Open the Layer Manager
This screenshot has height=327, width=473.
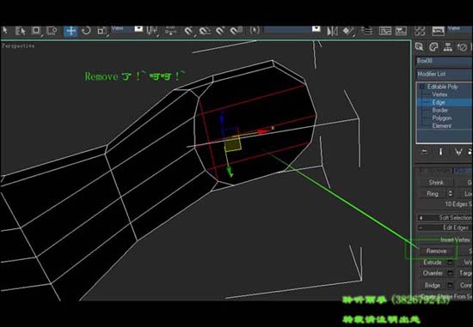(x=367, y=31)
